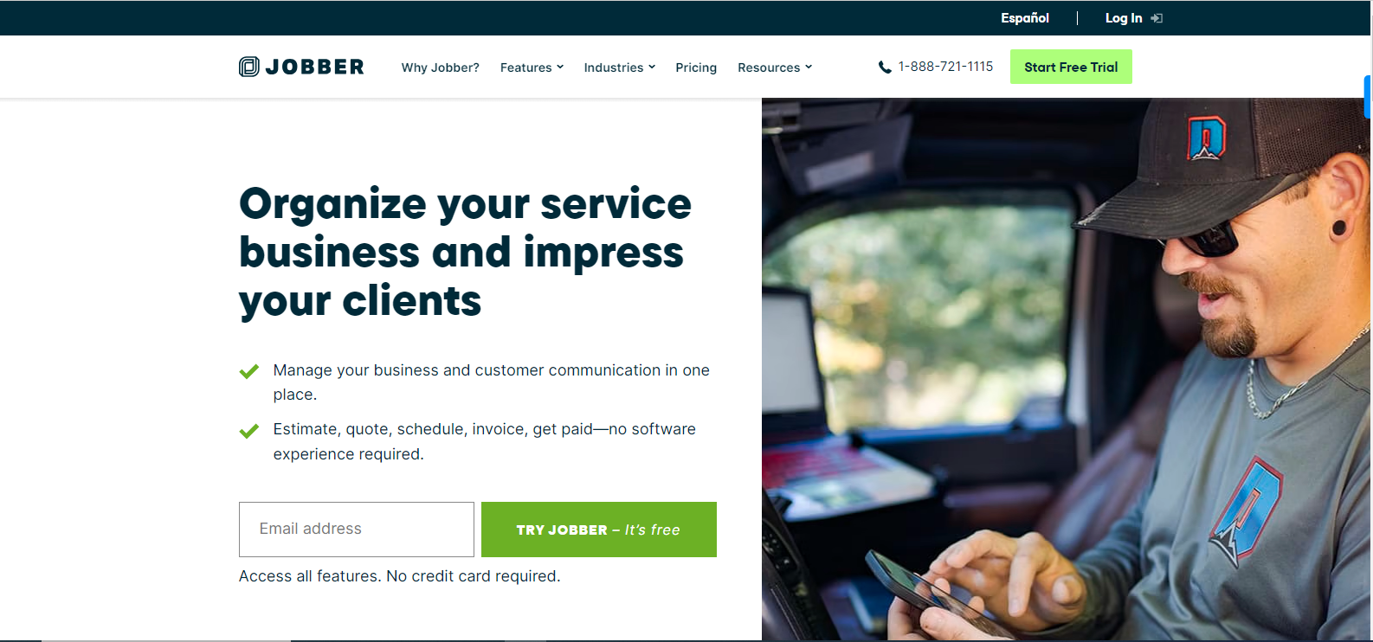1373x642 pixels.
Task: Expand the Industries dropdown menu
Action: (620, 67)
